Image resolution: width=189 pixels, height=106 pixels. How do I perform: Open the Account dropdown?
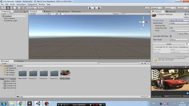[x=156, y=8]
